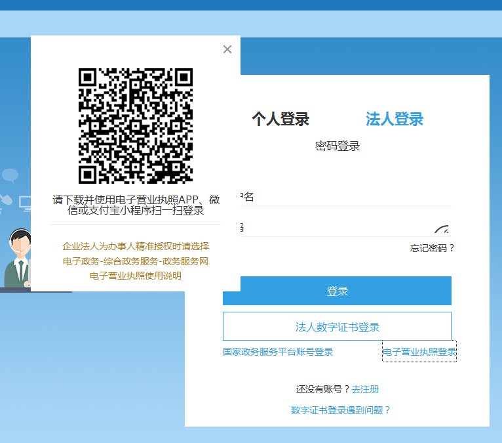Image resolution: width=502 pixels, height=443 pixels.
Task: Click the 电子营业执照登录 link
Action: (x=419, y=352)
